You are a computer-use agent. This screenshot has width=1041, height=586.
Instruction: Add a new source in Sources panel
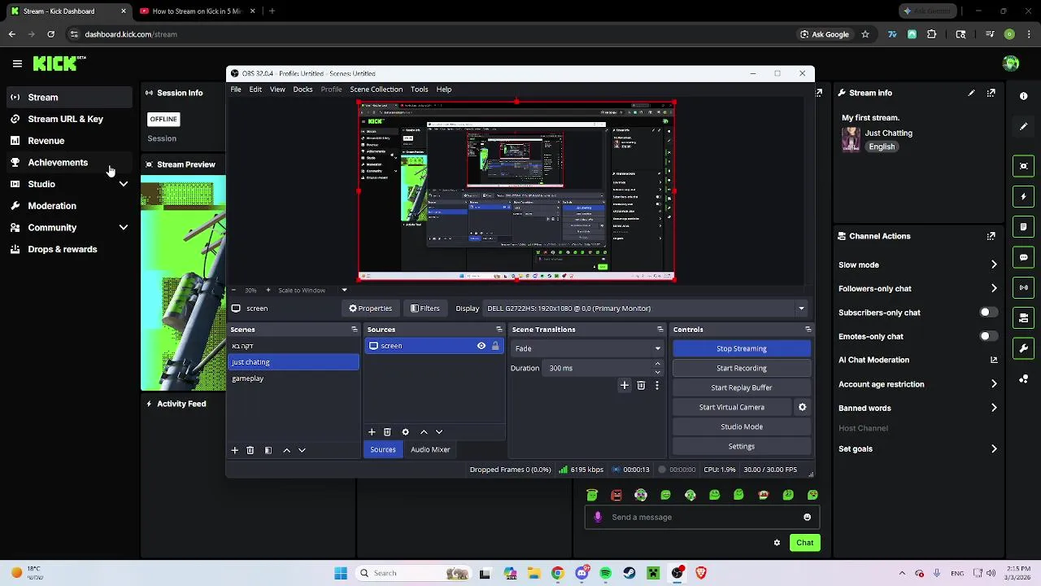[x=372, y=432]
